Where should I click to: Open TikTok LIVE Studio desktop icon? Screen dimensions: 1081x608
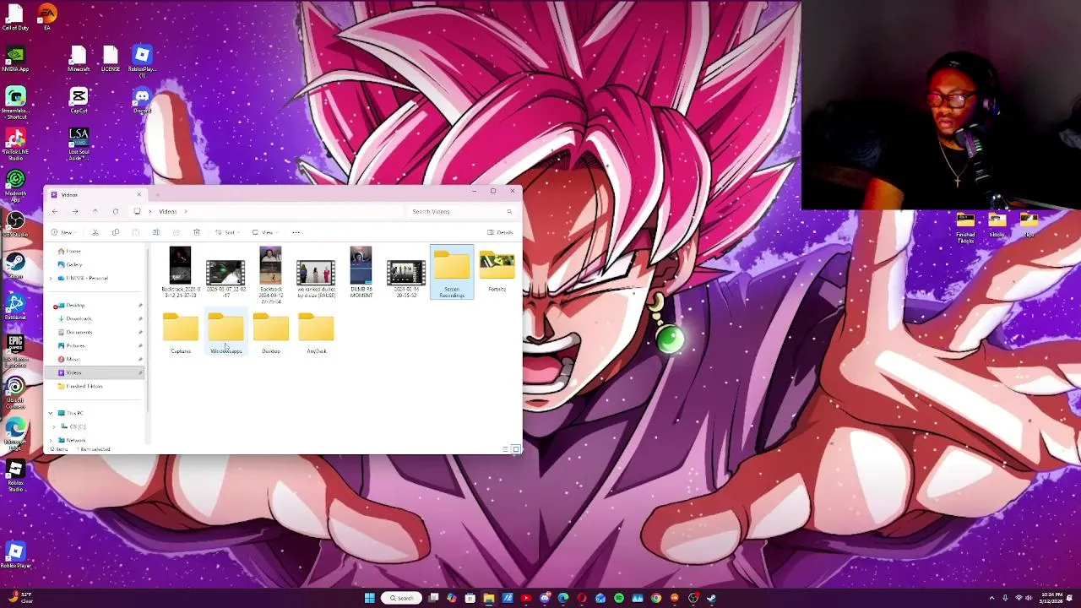[15, 144]
